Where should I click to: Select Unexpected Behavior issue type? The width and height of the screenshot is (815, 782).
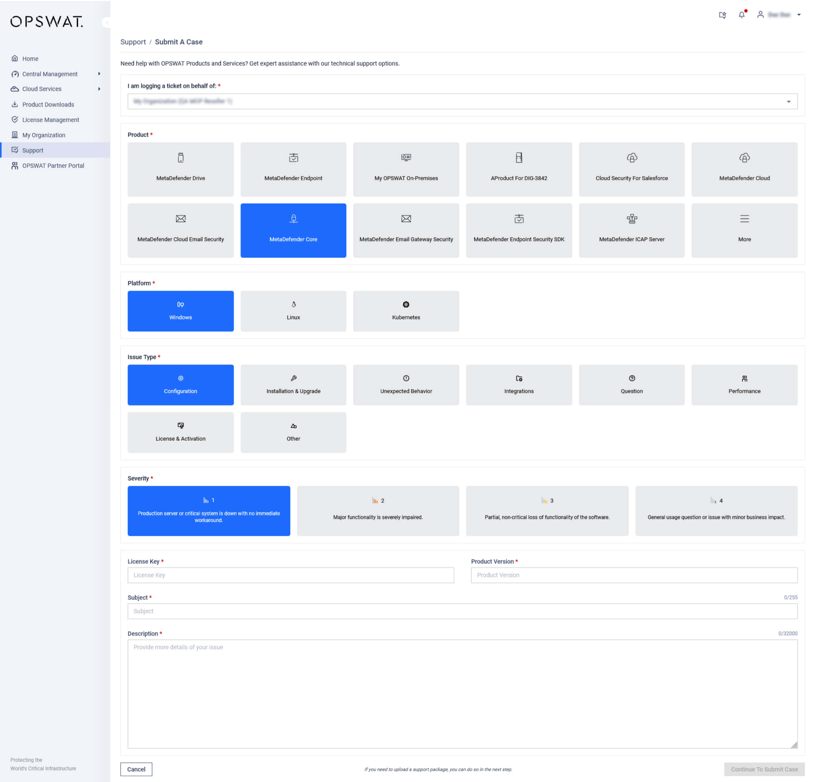point(406,385)
